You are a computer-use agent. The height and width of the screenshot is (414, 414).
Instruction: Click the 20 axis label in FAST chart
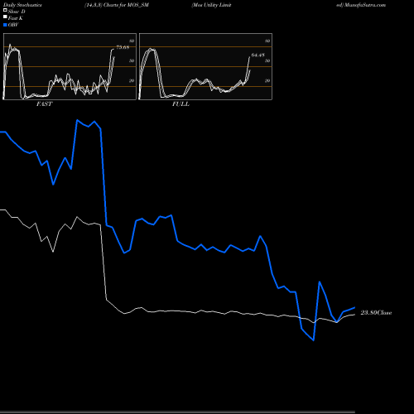point(132,80)
